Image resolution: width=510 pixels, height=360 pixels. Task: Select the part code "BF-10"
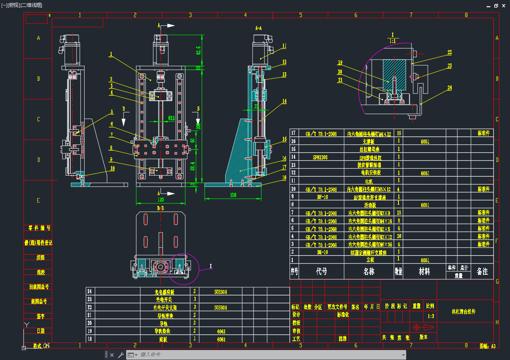tap(322, 197)
